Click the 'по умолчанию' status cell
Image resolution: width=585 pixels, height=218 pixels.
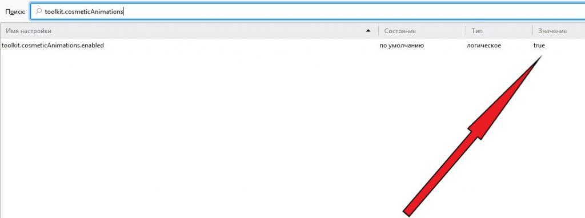coord(402,46)
